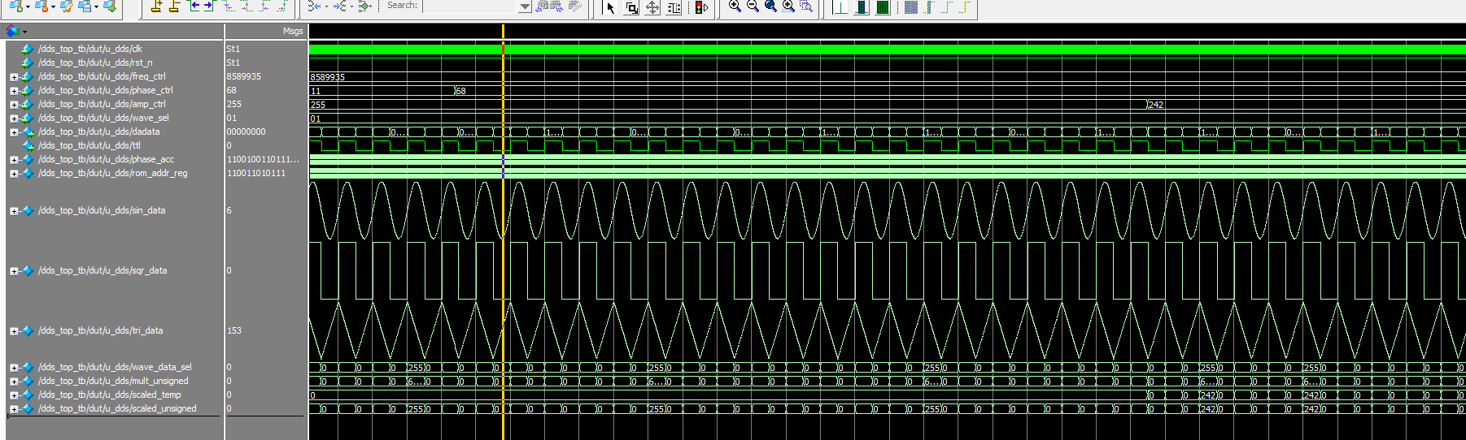1466x440 pixels.
Task: Click the expand-all-time diamond icon
Action: 364,6
